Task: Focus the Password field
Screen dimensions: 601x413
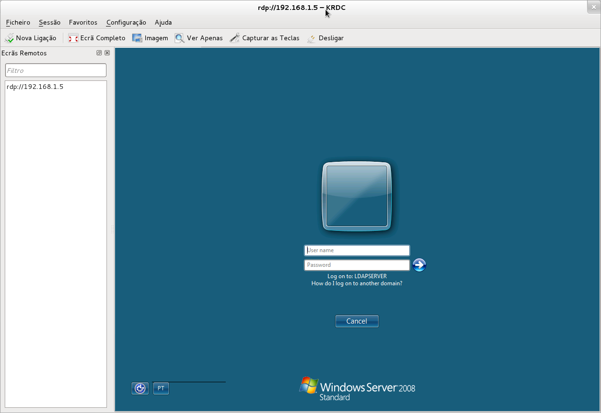Action: point(357,265)
